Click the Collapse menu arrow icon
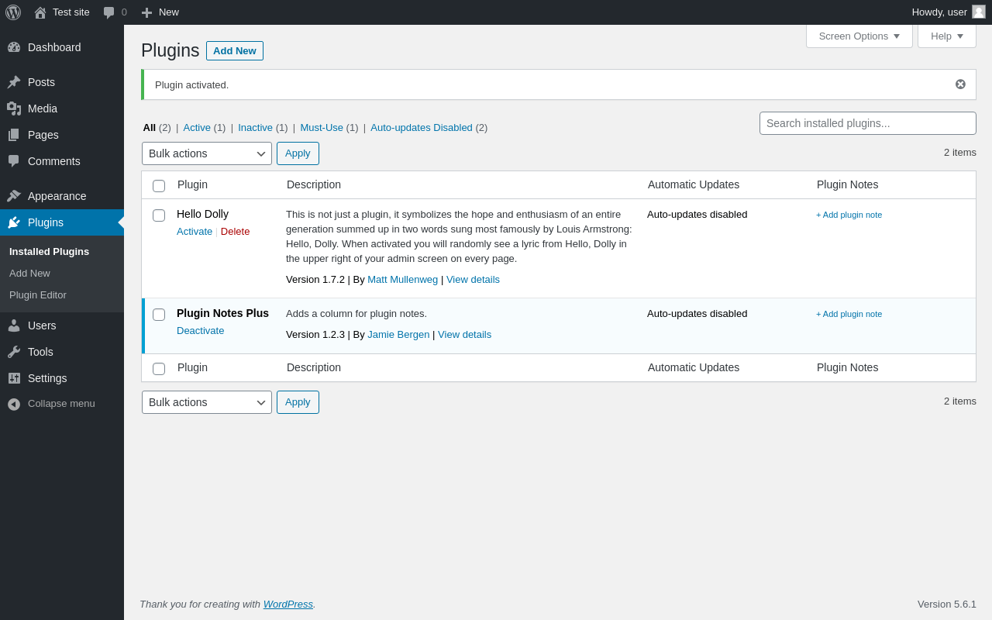 pos(14,404)
